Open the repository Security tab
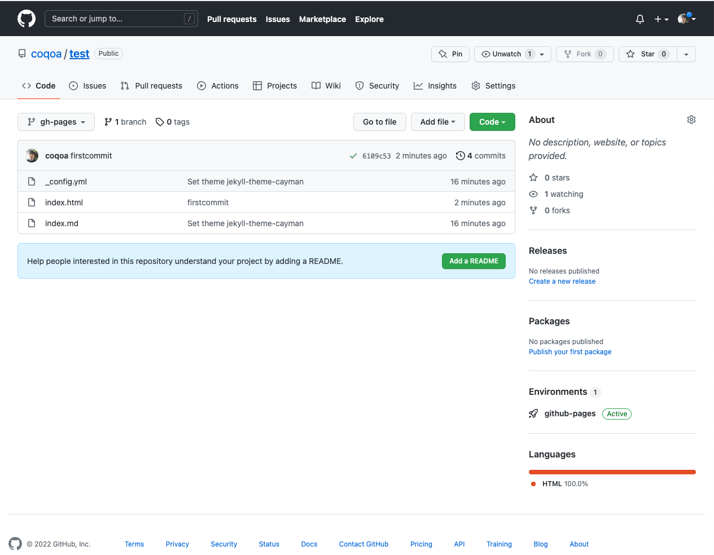The height and width of the screenshot is (555, 714). click(x=377, y=86)
